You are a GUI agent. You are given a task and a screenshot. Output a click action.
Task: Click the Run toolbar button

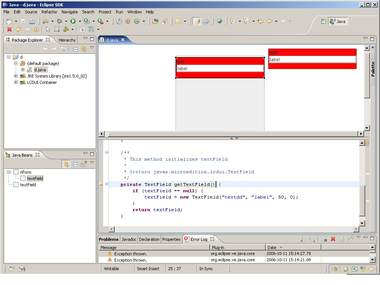tap(73, 22)
